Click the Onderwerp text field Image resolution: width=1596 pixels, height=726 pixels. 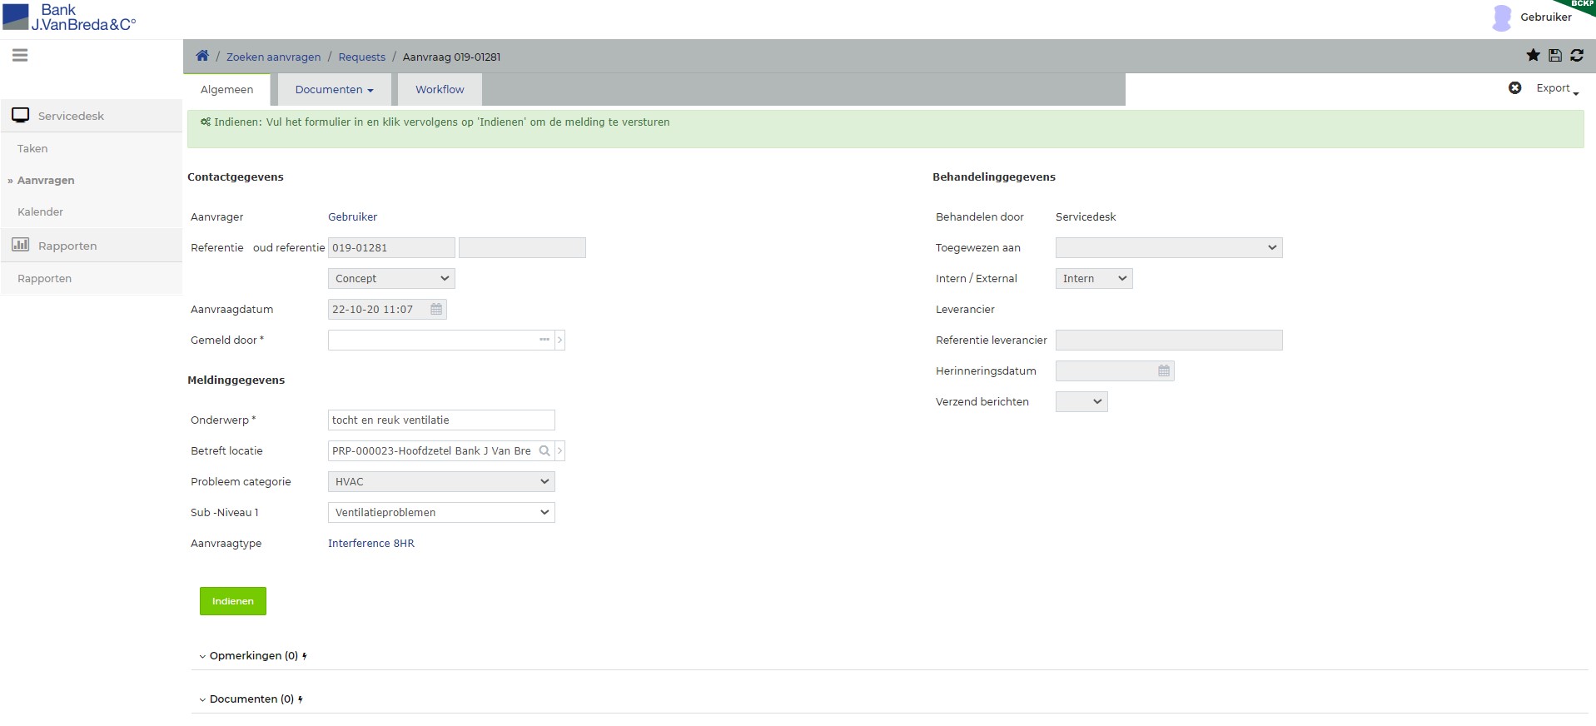[441, 420]
